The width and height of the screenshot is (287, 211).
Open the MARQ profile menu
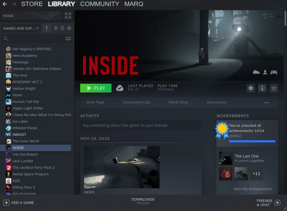134,4
